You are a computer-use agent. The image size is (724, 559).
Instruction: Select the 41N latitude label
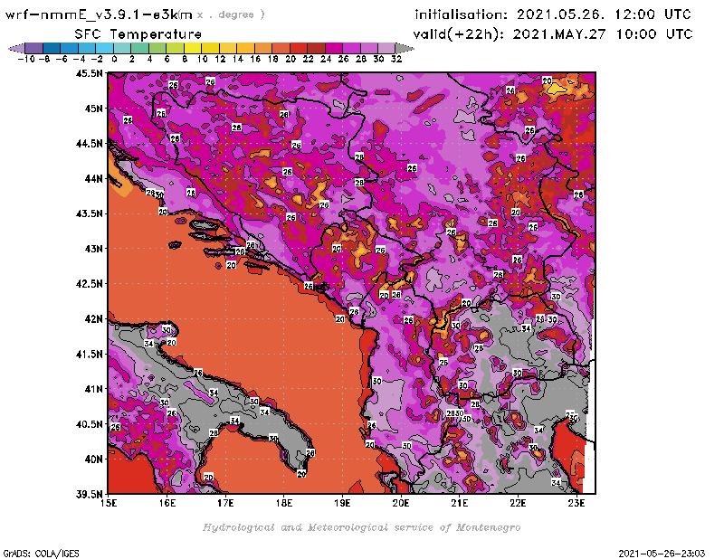93,389
